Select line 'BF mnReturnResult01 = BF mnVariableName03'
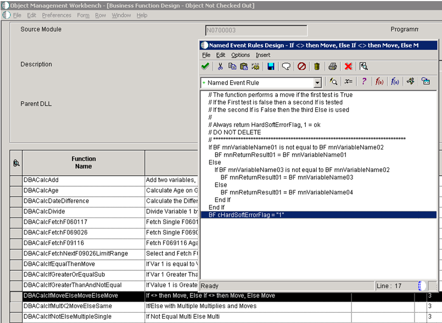The image size is (442, 323). pos(287,177)
